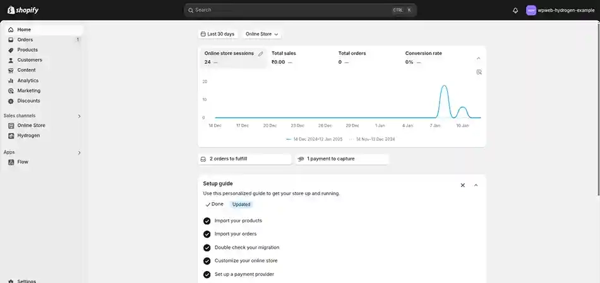The height and width of the screenshot is (283, 600).
Task: Go to Orders in the sidebar
Action: pyautogui.click(x=25, y=40)
